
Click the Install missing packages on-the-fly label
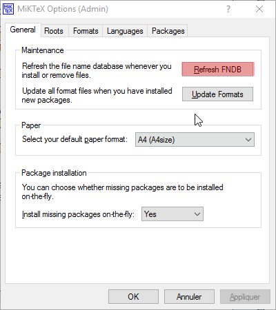78,214
